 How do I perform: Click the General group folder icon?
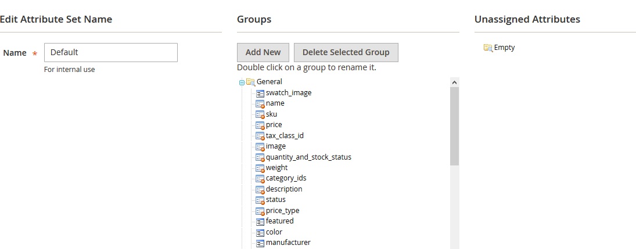pos(250,82)
